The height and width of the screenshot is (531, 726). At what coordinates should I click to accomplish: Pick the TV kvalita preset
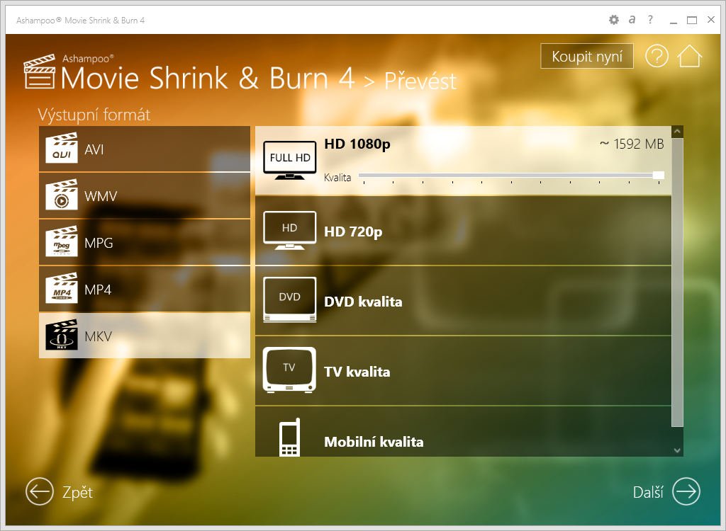pyautogui.click(x=463, y=372)
